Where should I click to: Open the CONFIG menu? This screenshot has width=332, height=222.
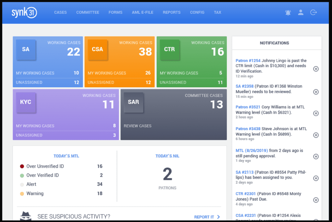(197, 12)
